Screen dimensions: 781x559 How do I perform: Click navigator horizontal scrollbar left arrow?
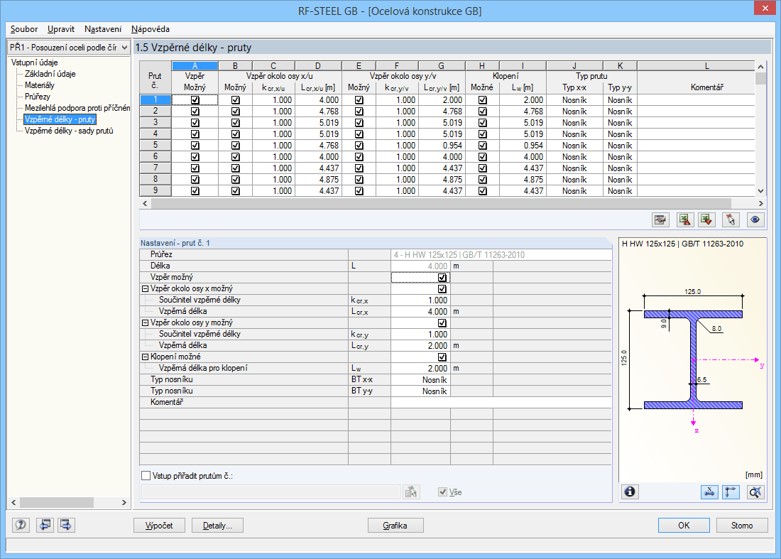point(14,503)
